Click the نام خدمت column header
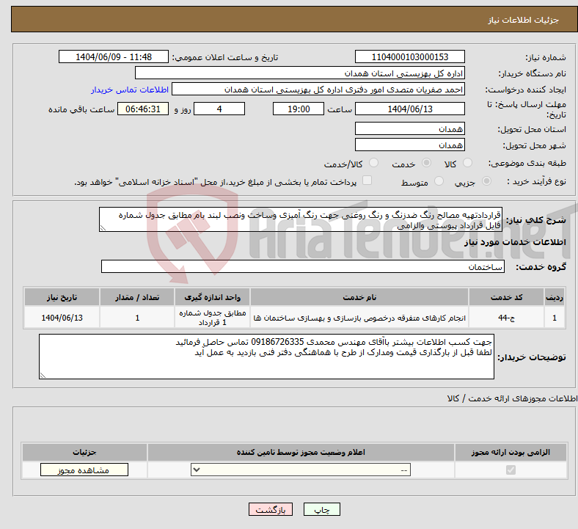 (x=359, y=297)
